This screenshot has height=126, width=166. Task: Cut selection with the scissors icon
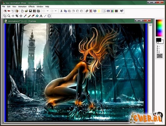coord(61,11)
